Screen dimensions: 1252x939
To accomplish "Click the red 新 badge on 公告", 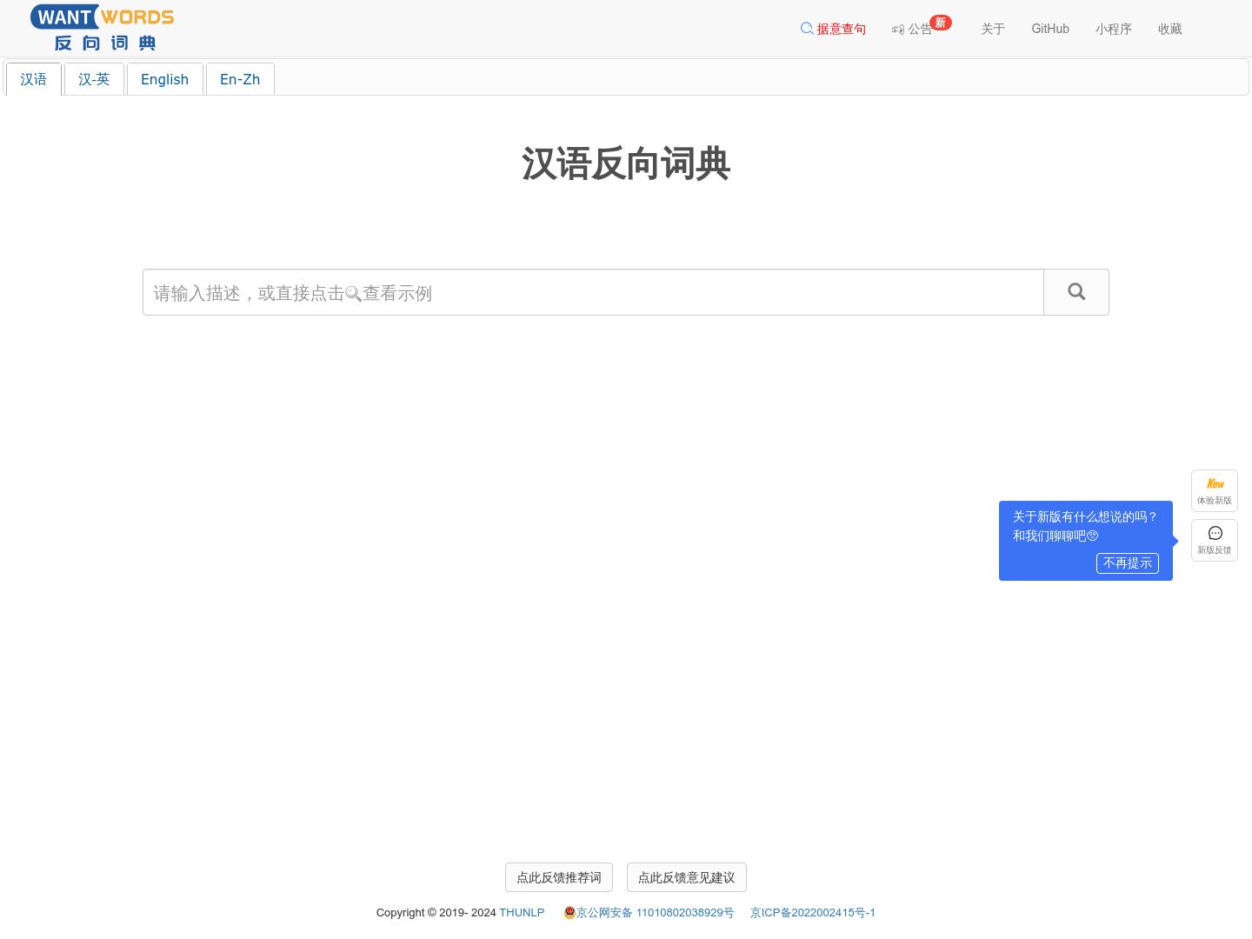I will tap(941, 23).
